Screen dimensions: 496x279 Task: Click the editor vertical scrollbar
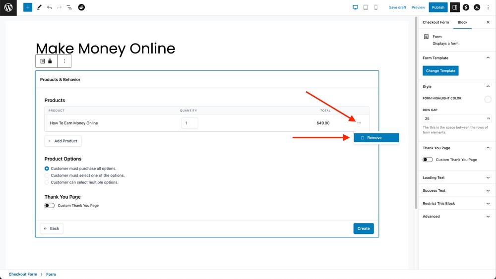point(416,113)
